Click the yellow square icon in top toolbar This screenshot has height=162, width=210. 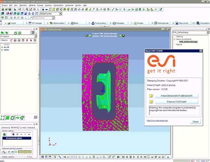[54, 9]
